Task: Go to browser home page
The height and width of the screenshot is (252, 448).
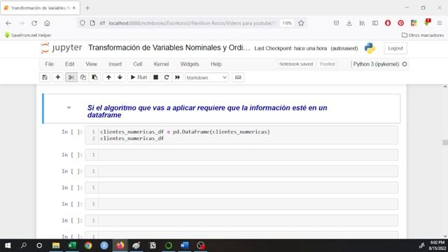Action: click(x=47, y=23)
